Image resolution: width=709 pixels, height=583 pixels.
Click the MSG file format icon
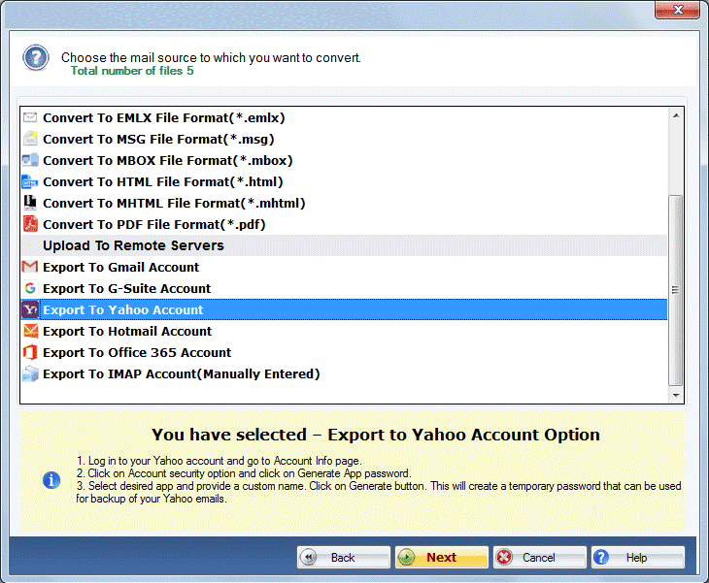pos(30,139)
